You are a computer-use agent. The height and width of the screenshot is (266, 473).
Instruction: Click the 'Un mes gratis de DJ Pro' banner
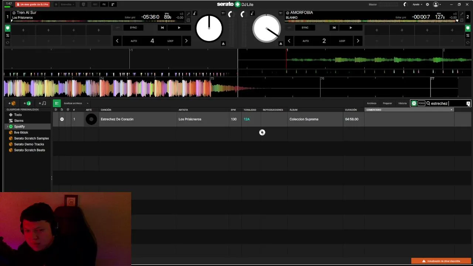[33, 4]
